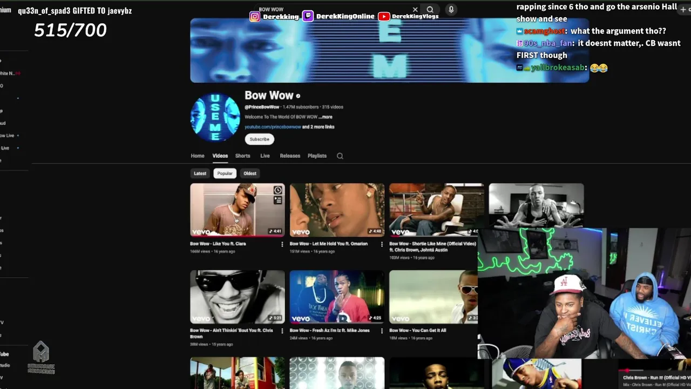
Task: Click Watch later clock on Like You thumbnail
Action: (x=277, y=190)
